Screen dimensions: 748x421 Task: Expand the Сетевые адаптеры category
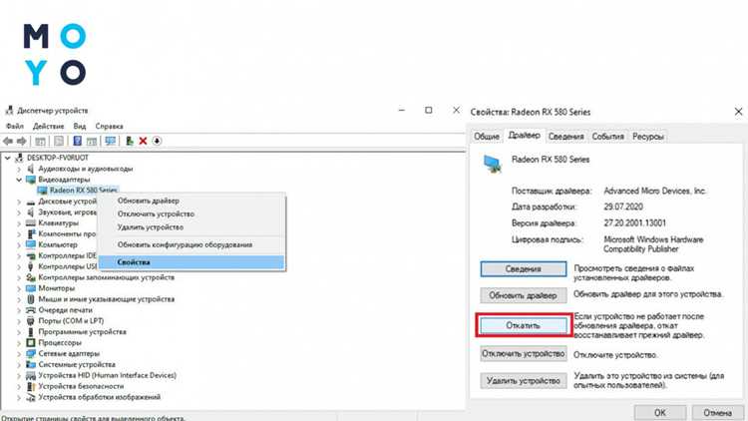click(19, 354)
